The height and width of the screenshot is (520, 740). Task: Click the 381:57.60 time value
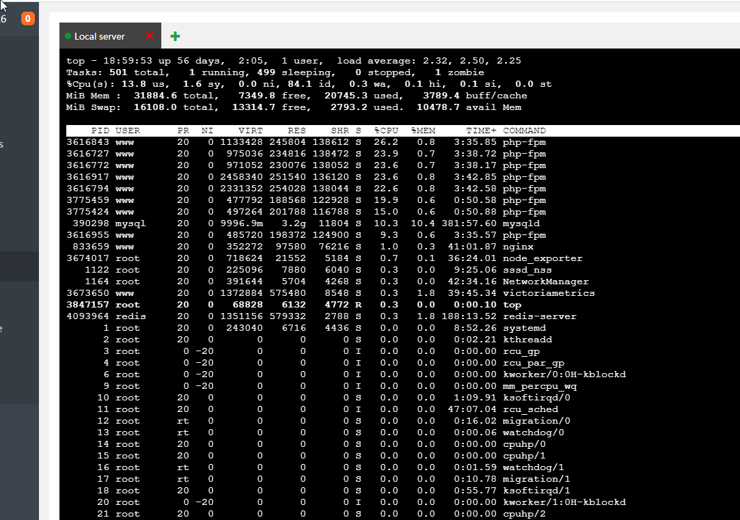coord(469,223)
